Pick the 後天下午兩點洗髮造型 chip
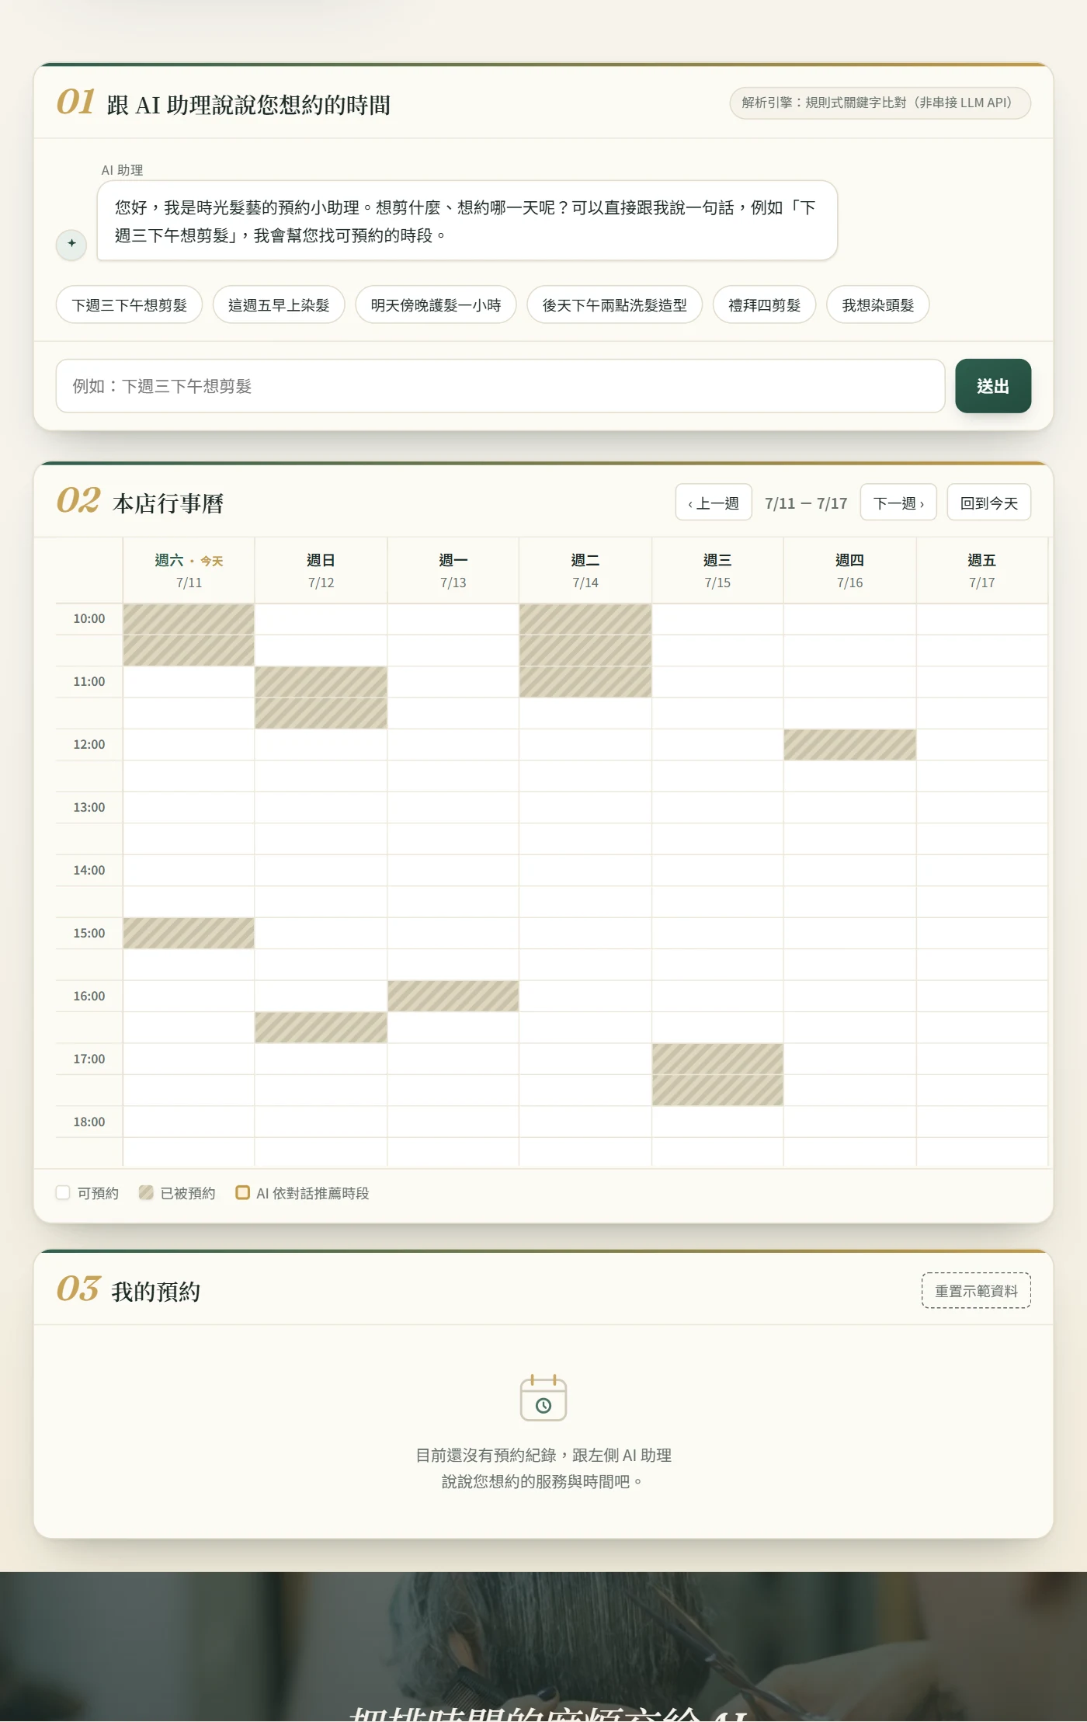 (614, 304)
